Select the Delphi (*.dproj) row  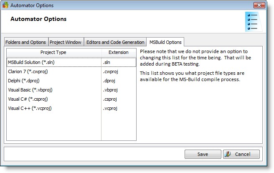click(x=71, y=81)
